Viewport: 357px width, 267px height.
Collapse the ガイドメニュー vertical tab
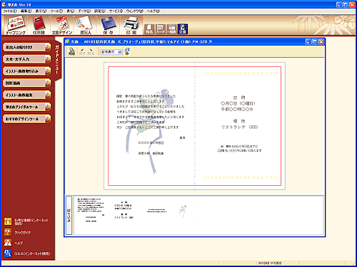coord(58,60)
